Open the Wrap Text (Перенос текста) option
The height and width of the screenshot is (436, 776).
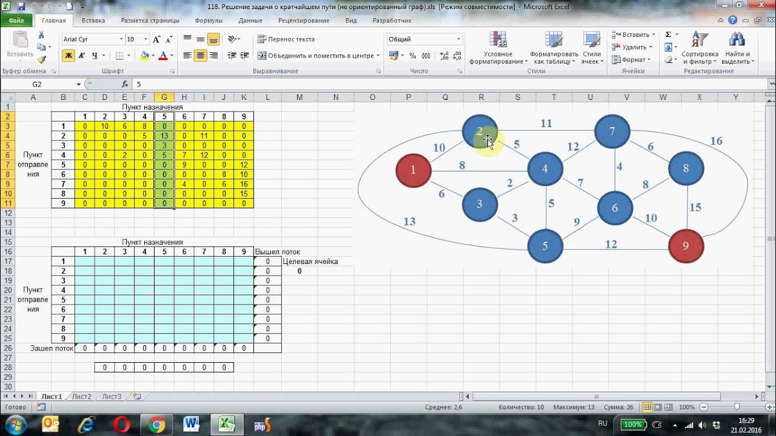pyautogui.click(x=286, y=39)
